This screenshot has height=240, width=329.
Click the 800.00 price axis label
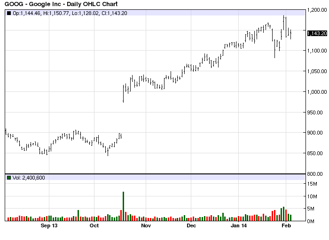click(x=315, y=174)
